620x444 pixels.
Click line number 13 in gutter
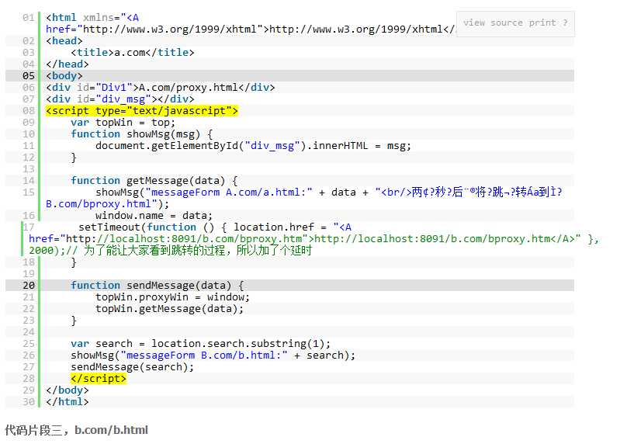point(29,168)
